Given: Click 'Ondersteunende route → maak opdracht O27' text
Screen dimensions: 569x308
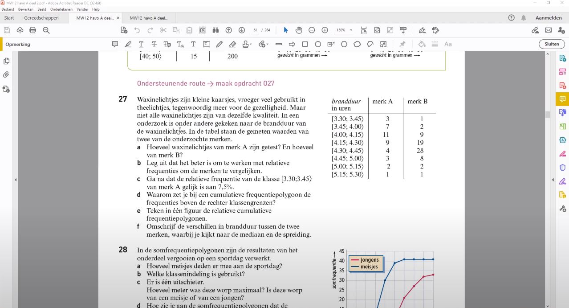Looking at the screenshot, I should coord(206,83).
